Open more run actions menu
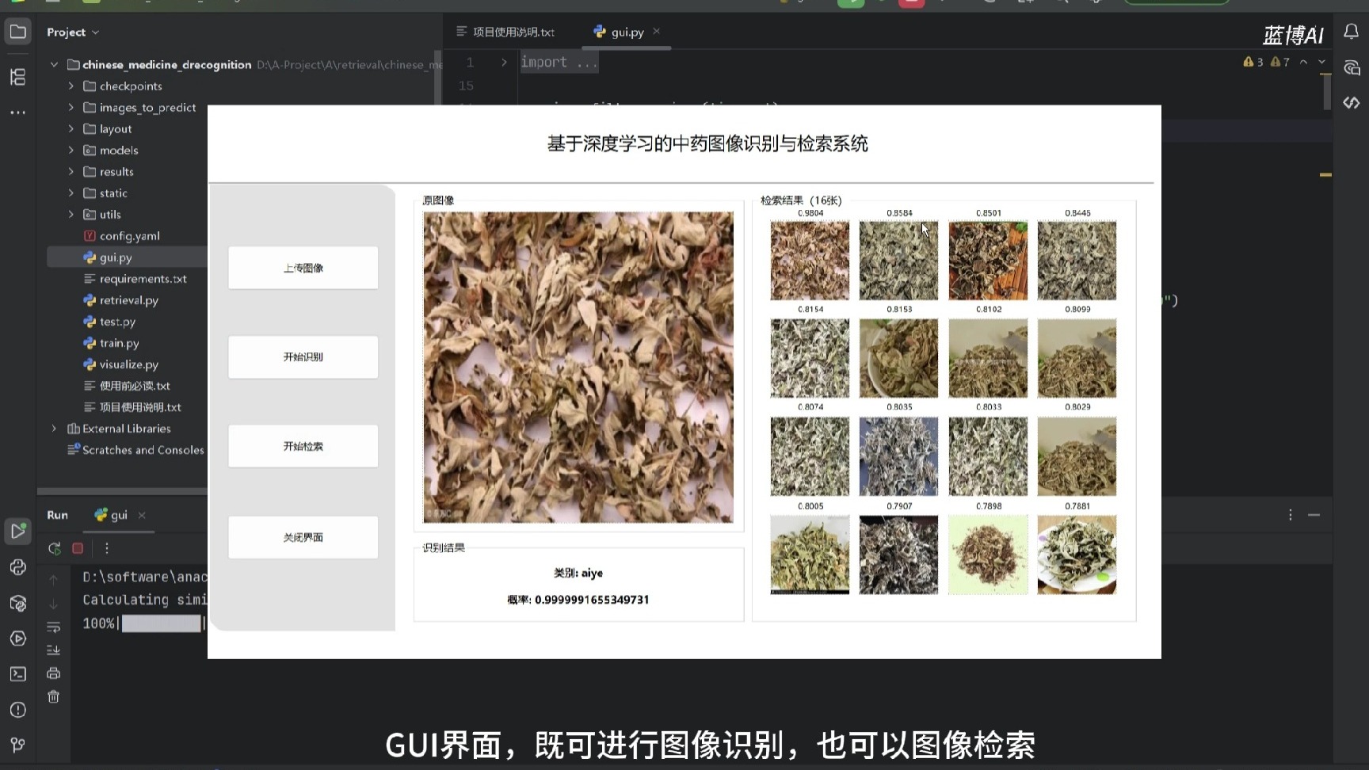 click(107, 548)
